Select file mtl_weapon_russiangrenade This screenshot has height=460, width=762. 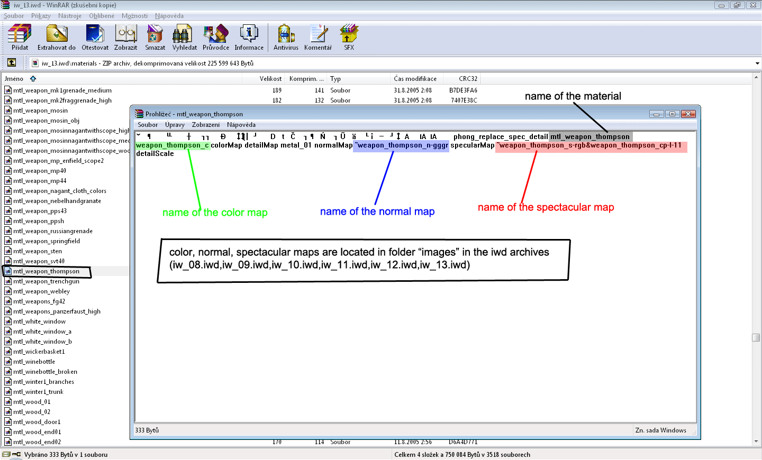pyautogui.click(x=53, y=231)
